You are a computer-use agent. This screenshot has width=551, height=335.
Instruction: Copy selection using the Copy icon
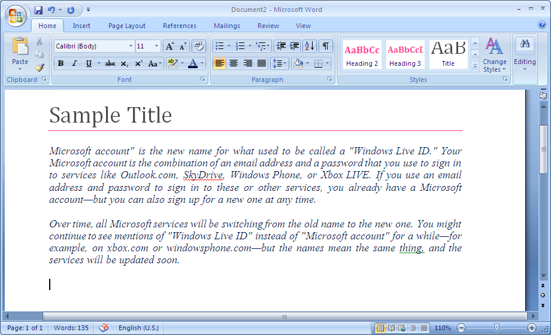click(40, 54)
